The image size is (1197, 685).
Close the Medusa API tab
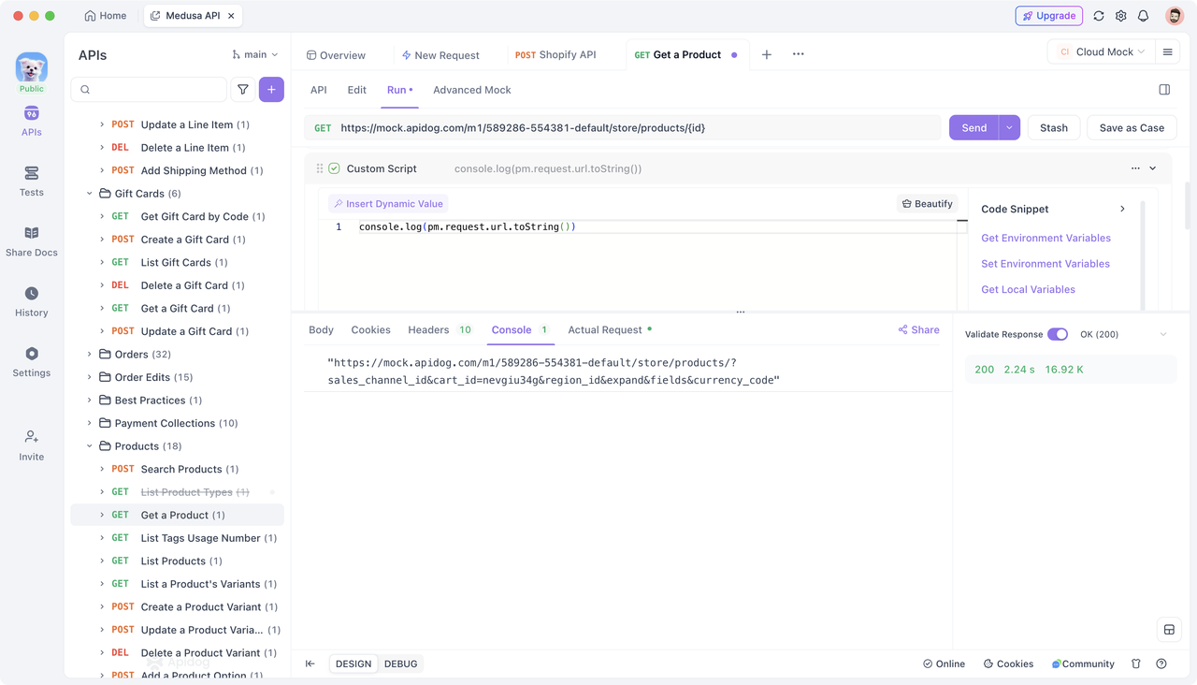[x=231, y=16]
